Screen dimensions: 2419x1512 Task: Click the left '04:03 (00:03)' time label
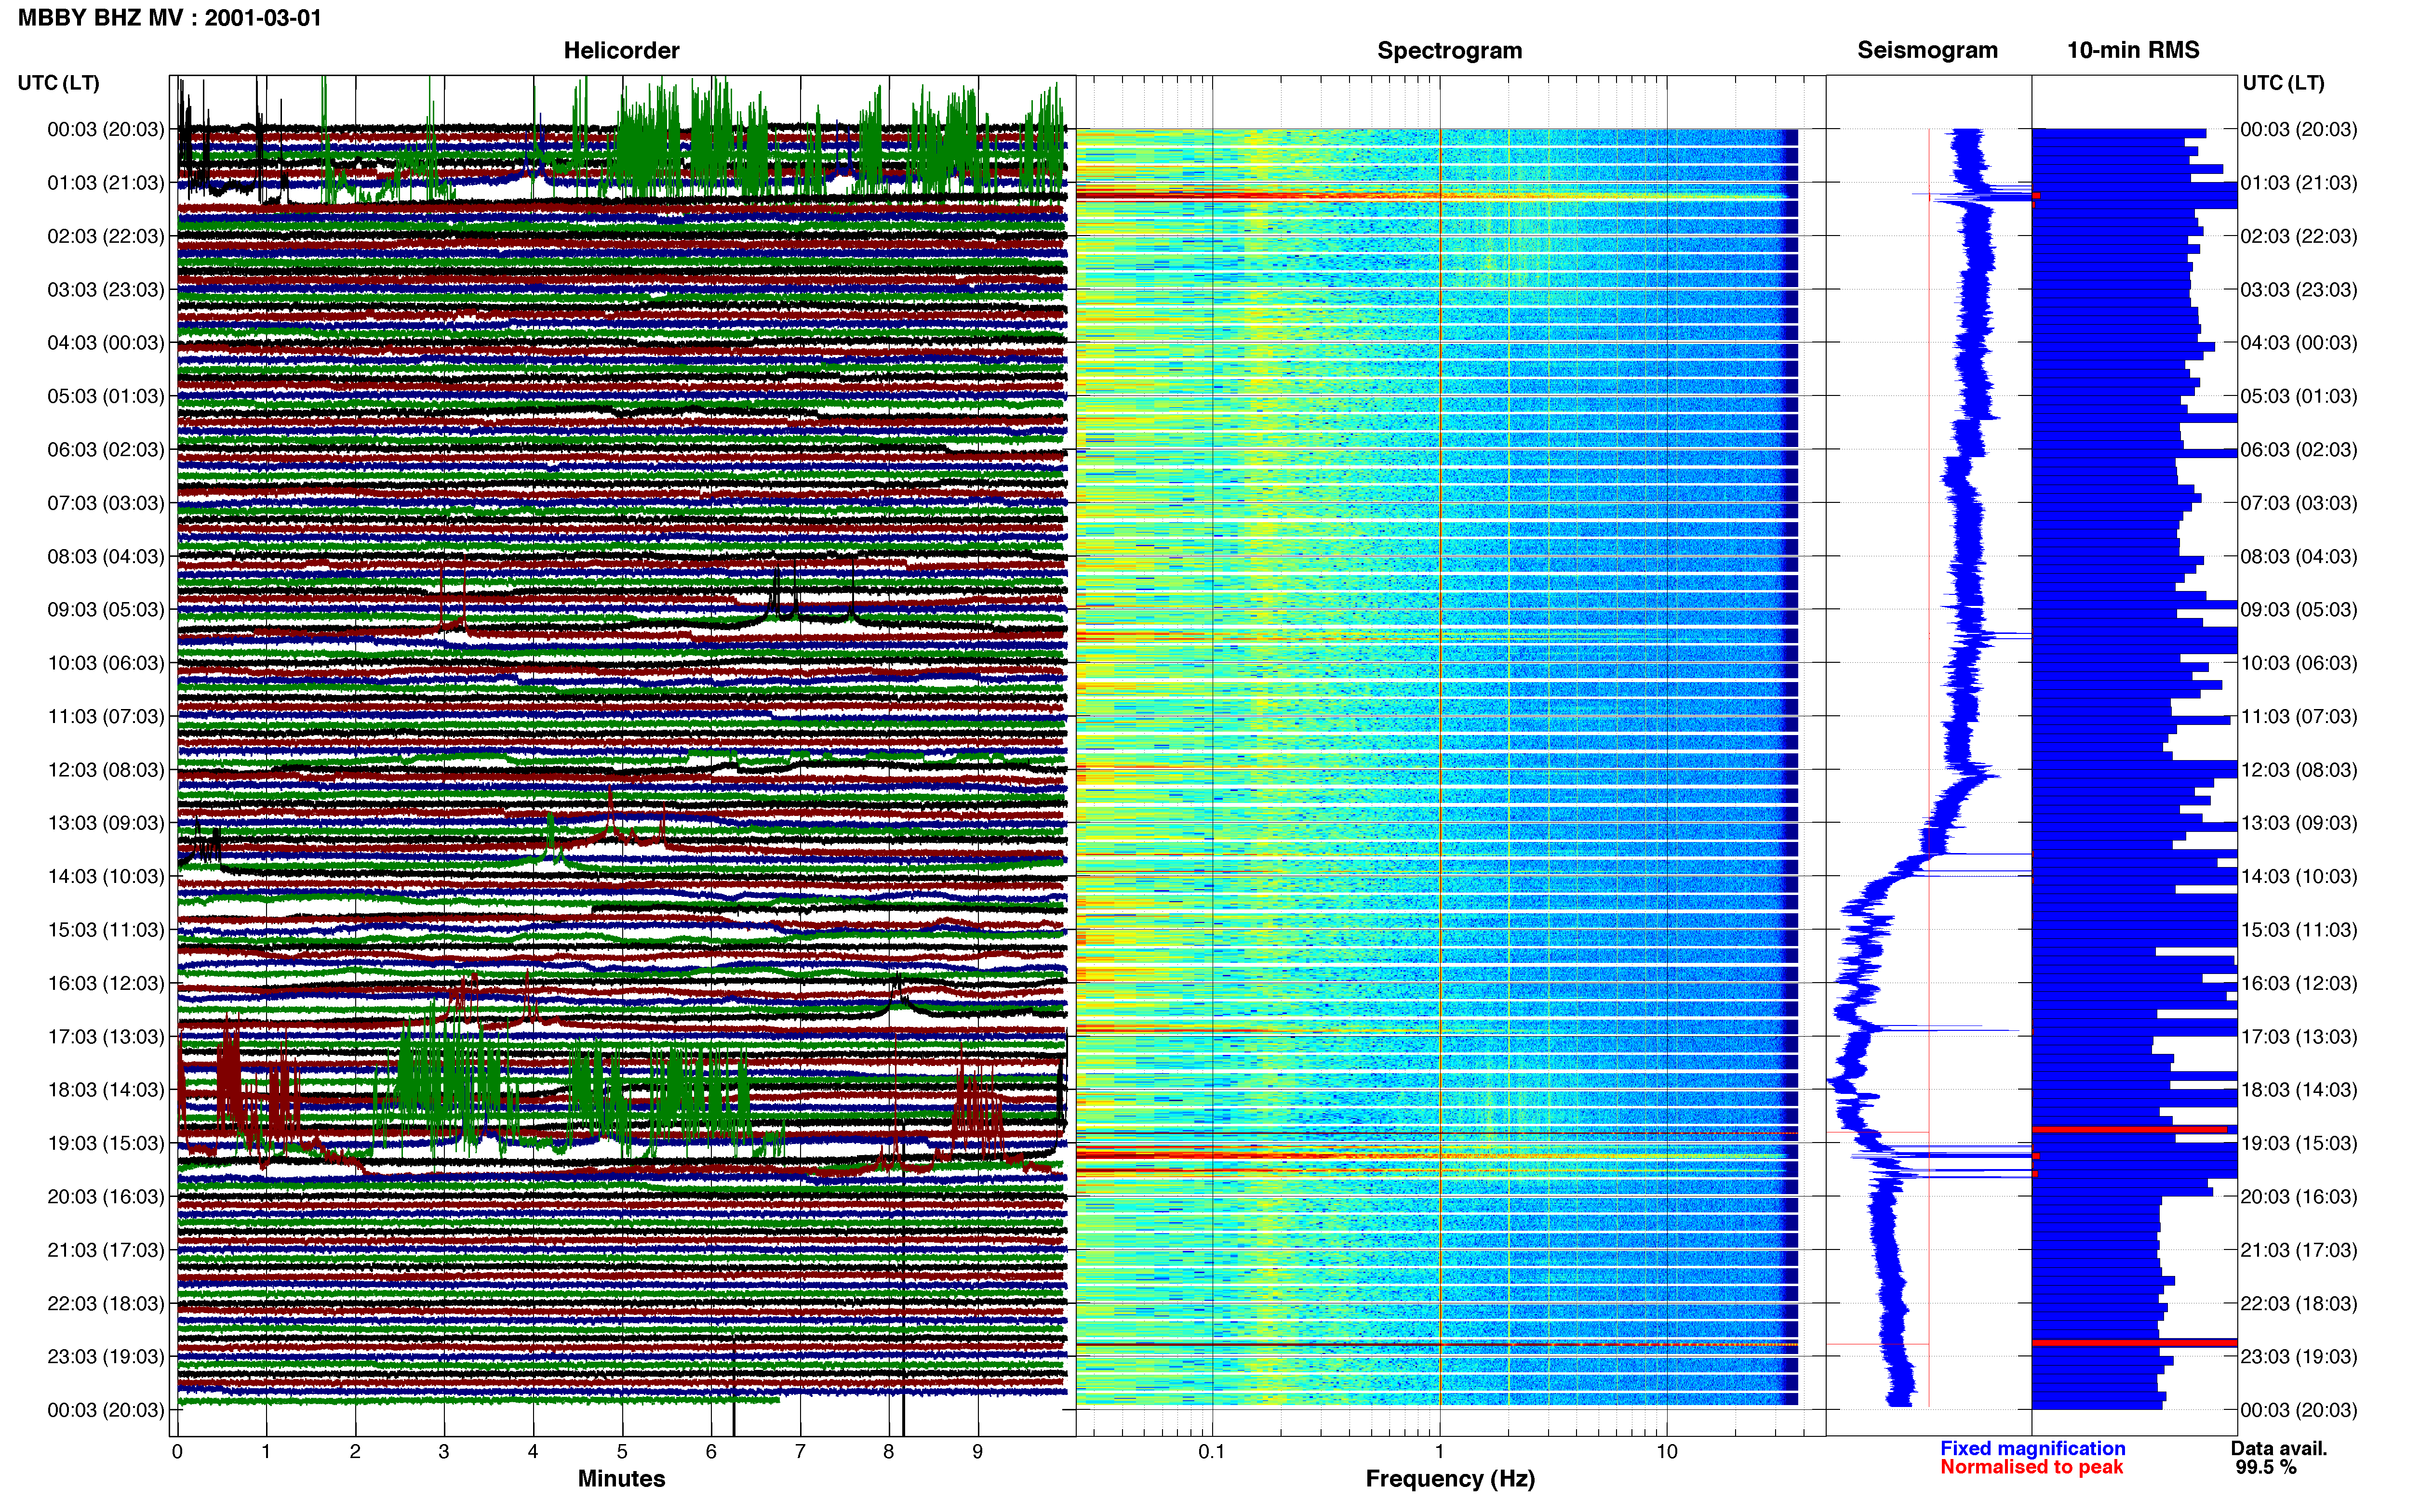[x=106, y=343]
